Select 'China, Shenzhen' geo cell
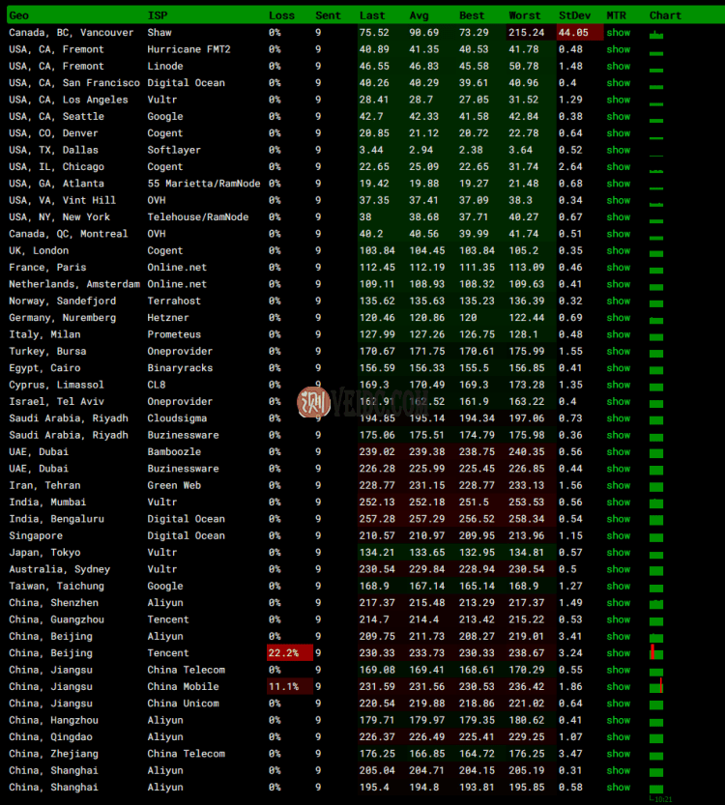The height and width of the screenshot is (805, 725). 53,603
